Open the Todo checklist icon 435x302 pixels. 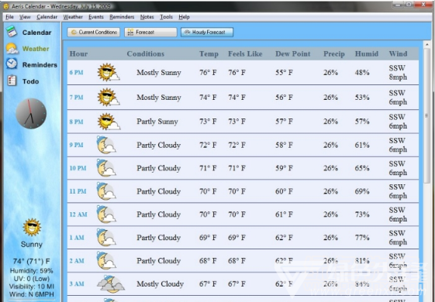12,81
